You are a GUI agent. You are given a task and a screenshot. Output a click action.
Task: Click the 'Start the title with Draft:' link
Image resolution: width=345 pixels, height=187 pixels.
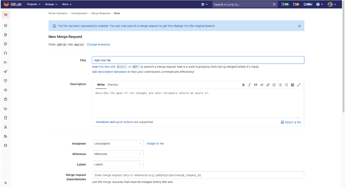click(x=116, y=67)
